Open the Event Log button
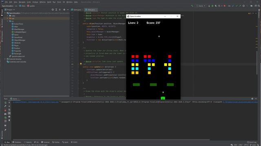The image size is (261, 146). point(252,142)
